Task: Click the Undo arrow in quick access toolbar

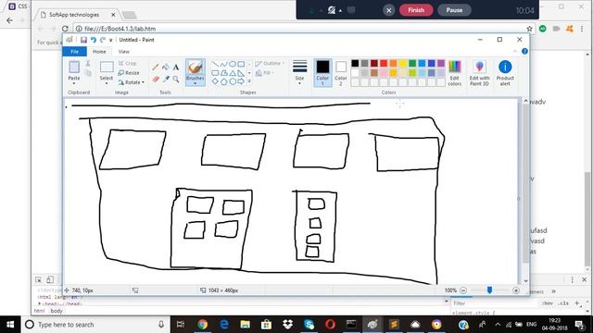Action: (93, 40)
